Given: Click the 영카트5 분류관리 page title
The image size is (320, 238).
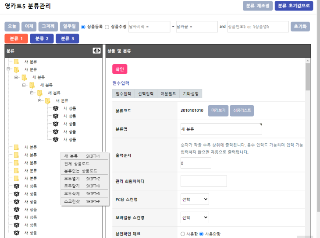Looking at the screenshot, I should tap(28, 6).
